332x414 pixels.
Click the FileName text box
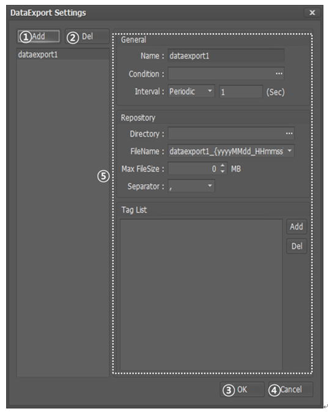coord(226,151)
